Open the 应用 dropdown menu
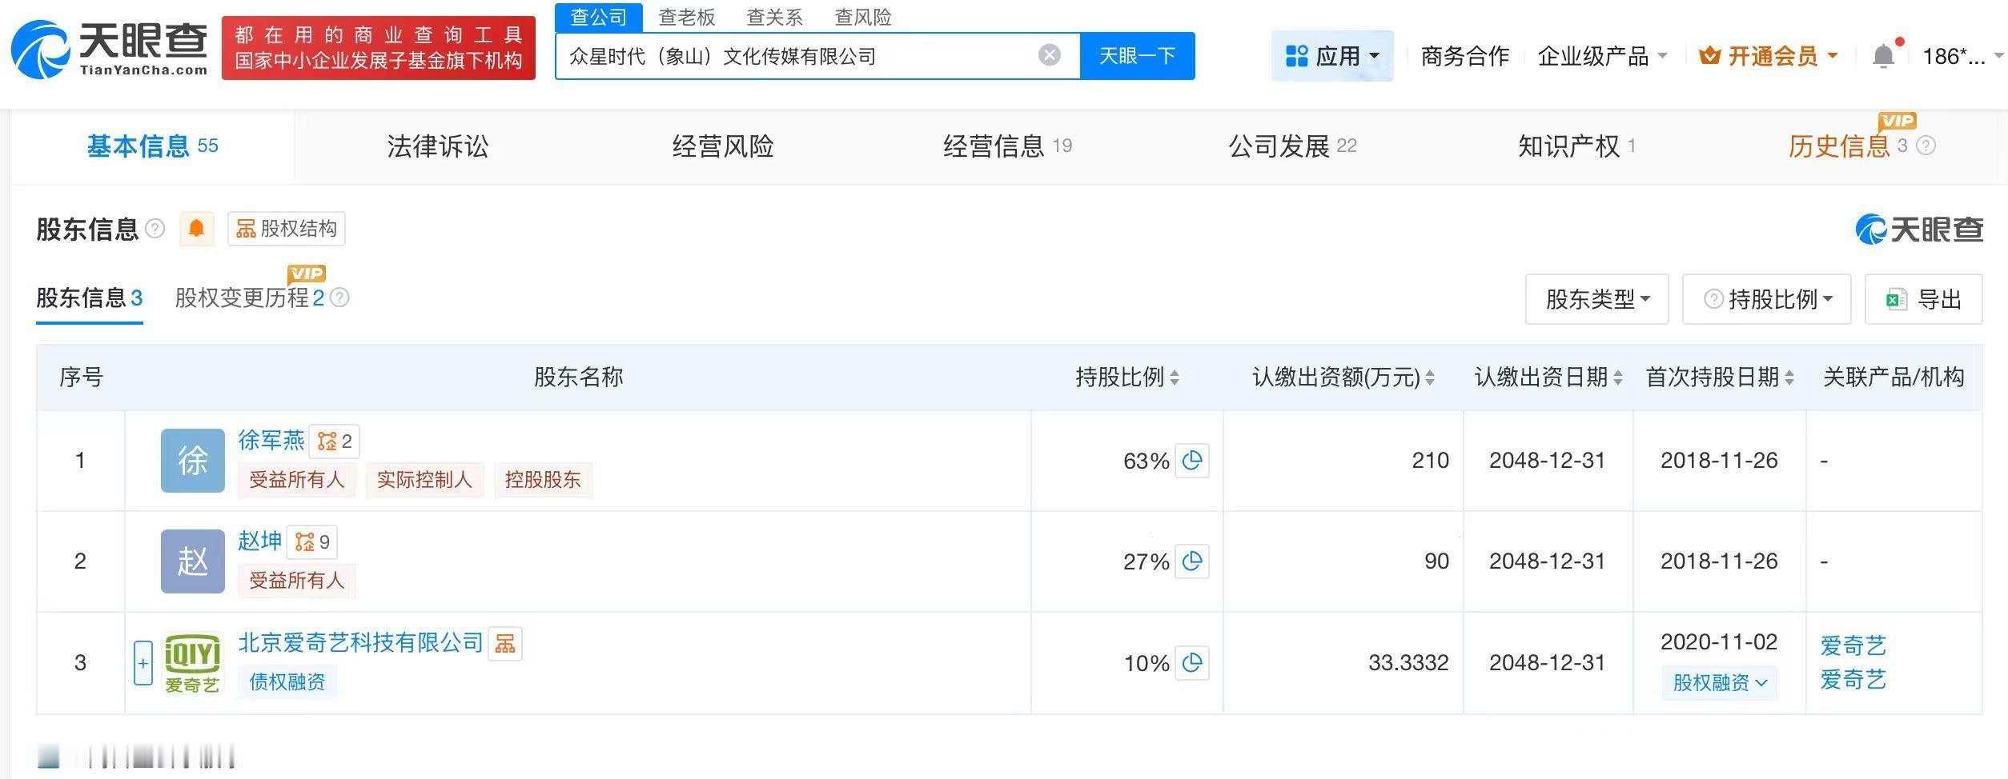2008x779 pixels. tap(1331, 56)
